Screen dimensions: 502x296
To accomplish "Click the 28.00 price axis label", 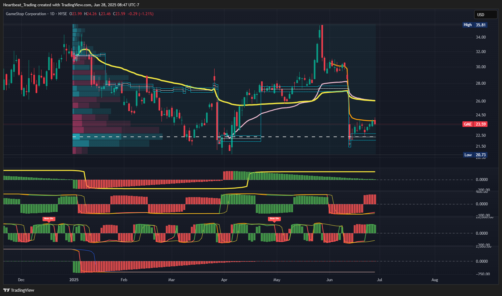I will (481, 83).
